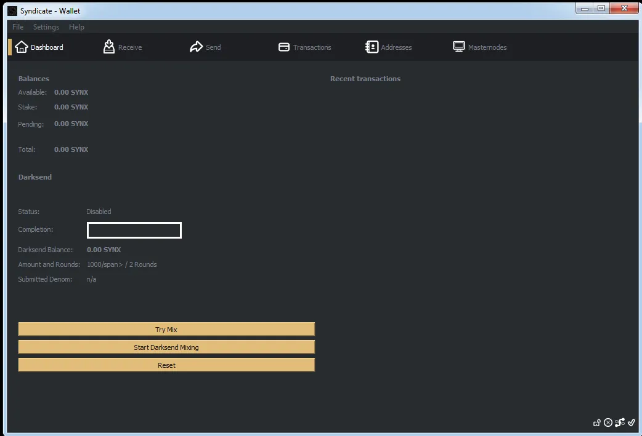
Task: Open the Dashboard home icon
Action: (22, 47)
